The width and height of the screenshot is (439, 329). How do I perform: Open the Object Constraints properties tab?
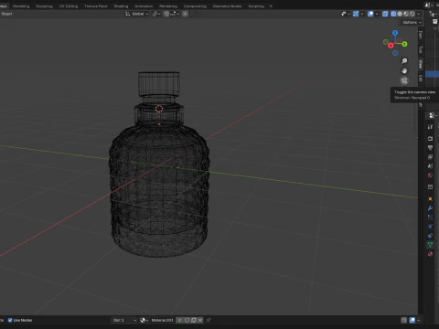pyautogui.click(x=430, y=236)
